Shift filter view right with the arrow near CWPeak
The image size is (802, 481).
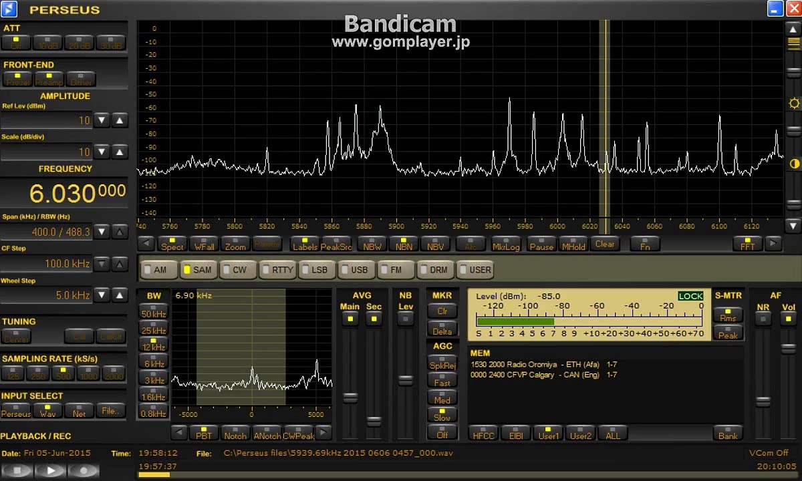point(323,433)
